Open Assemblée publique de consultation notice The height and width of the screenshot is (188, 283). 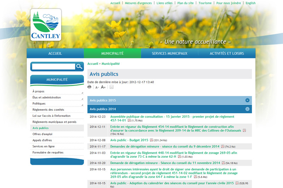172,119
